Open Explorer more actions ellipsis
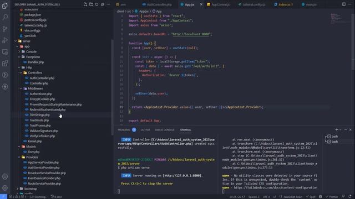Screen dimensions: 355x199 [109, 4]
